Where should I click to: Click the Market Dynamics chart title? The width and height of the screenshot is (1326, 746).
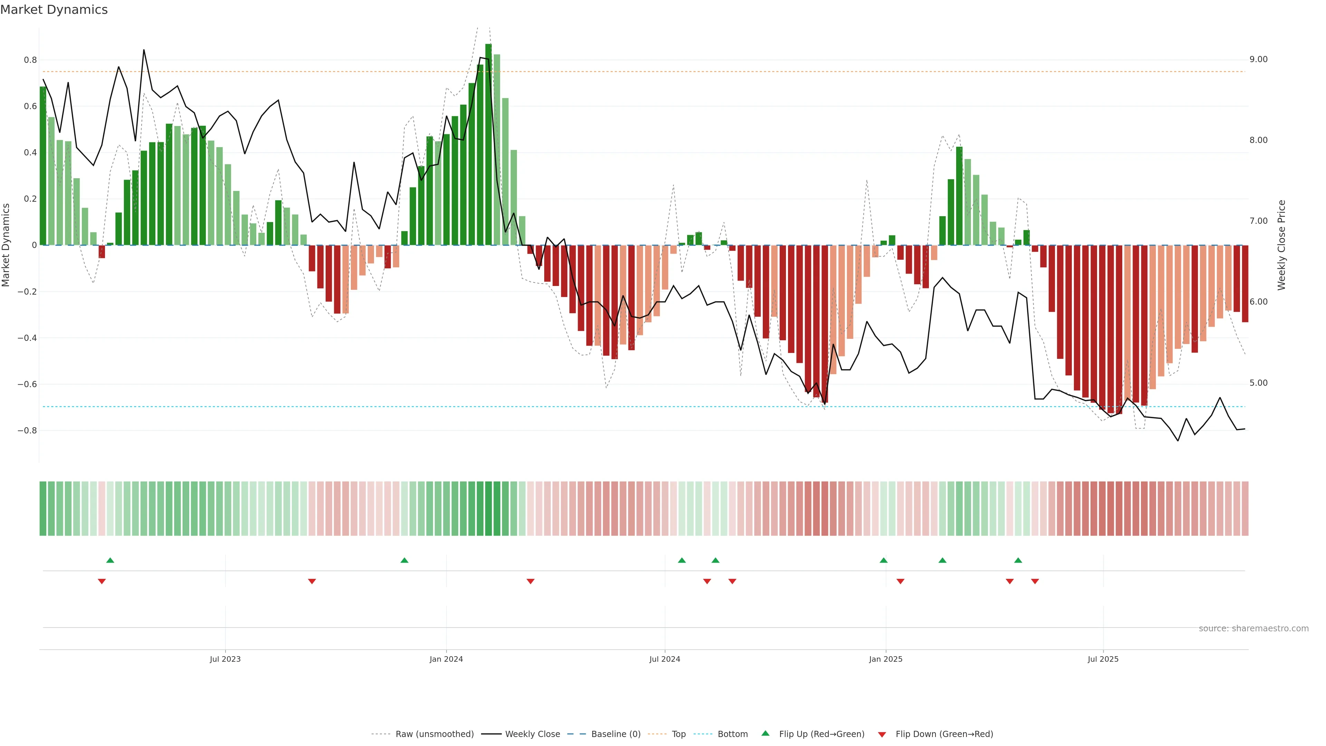(x=54, y=10)
